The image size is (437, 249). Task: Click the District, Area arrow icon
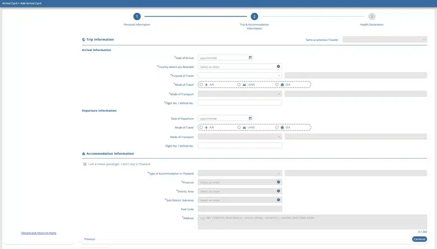pyautogui.click(x=278, y=191)
